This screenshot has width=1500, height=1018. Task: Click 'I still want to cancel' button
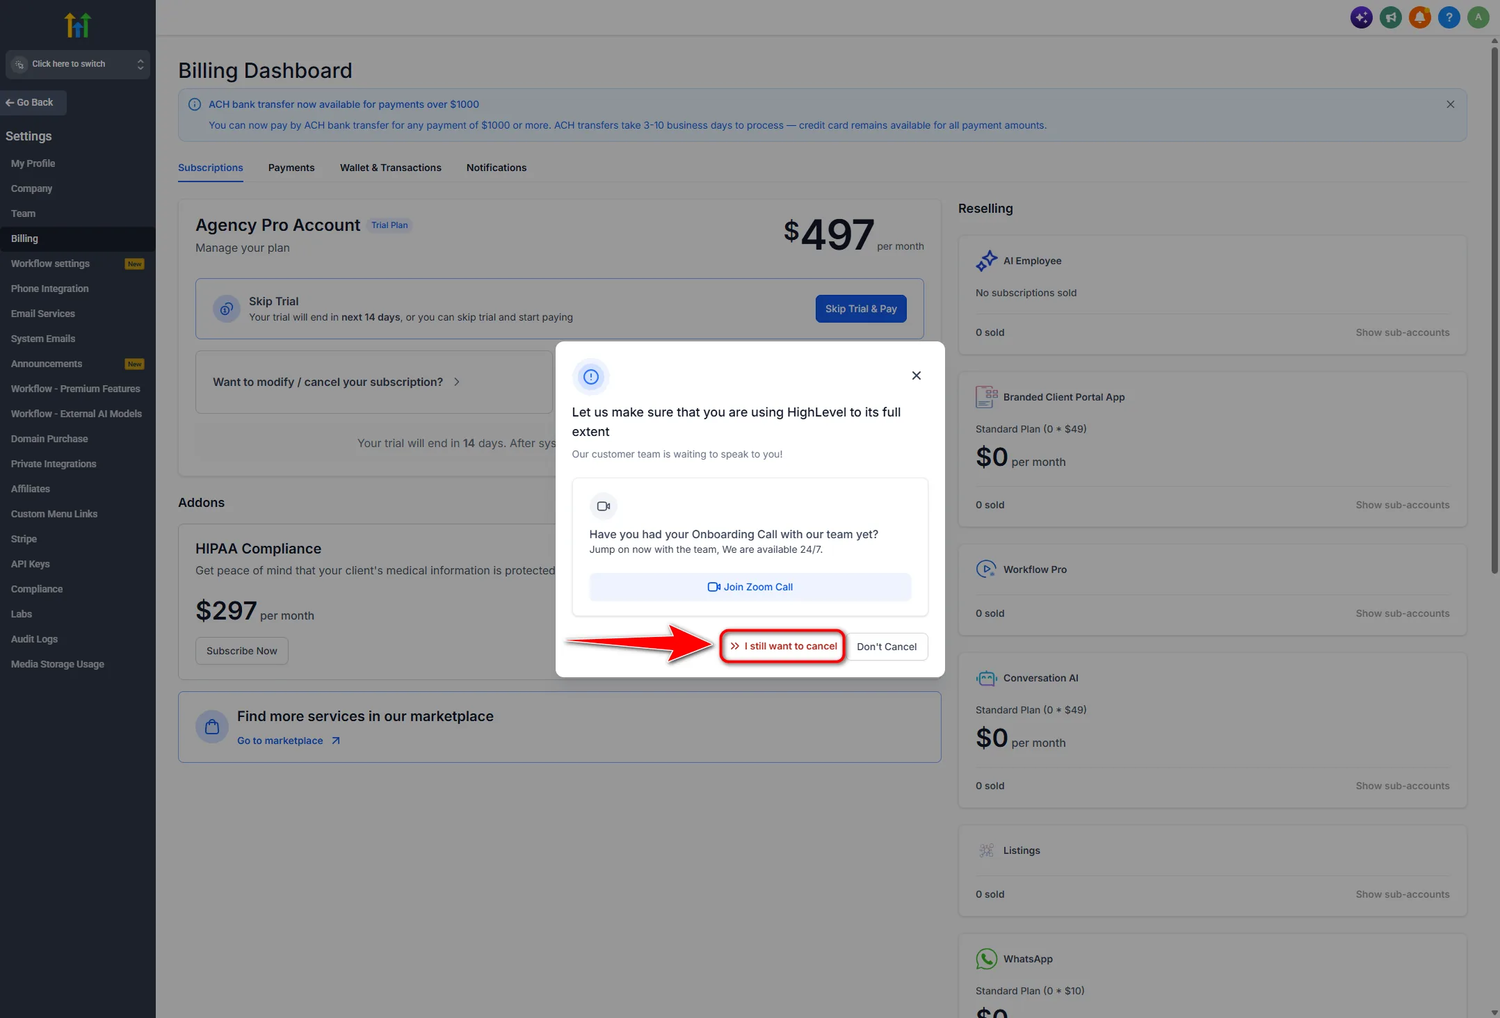pyautogui.click(x=783, y=646)
